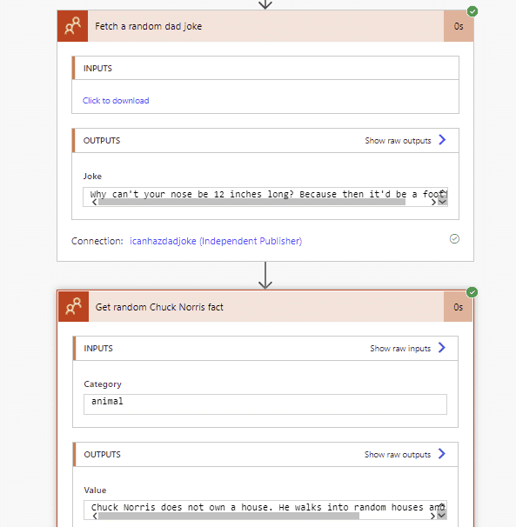Expand raw outputs of Chuck Norris step
This screenshot has width=516, height=527.
(405, 455)
